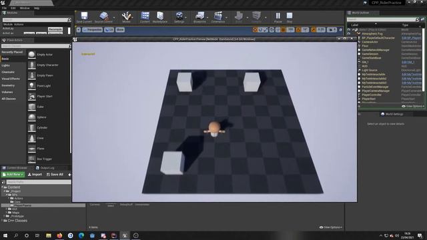The width and height of the screenshot is (427, 240).
Task: Click the Save All button
Action: pyautogui.click(x=55, y=175)
